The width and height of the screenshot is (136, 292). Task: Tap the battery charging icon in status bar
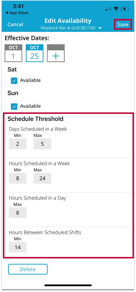(x=125, y=9)
